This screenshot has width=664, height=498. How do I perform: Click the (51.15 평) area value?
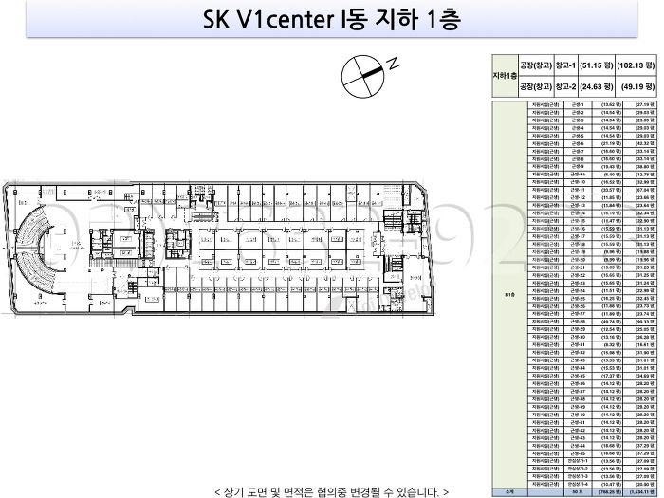click(597, 65)
